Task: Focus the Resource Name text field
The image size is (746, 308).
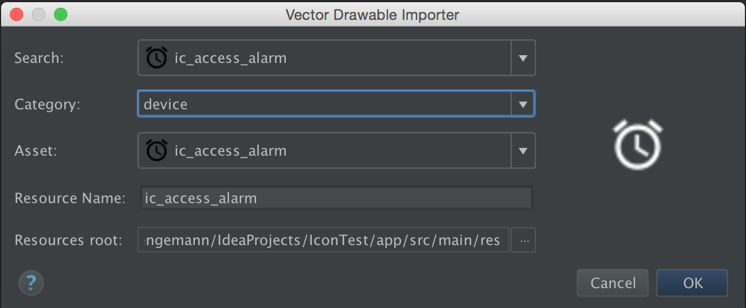Action: pos(336,198)
